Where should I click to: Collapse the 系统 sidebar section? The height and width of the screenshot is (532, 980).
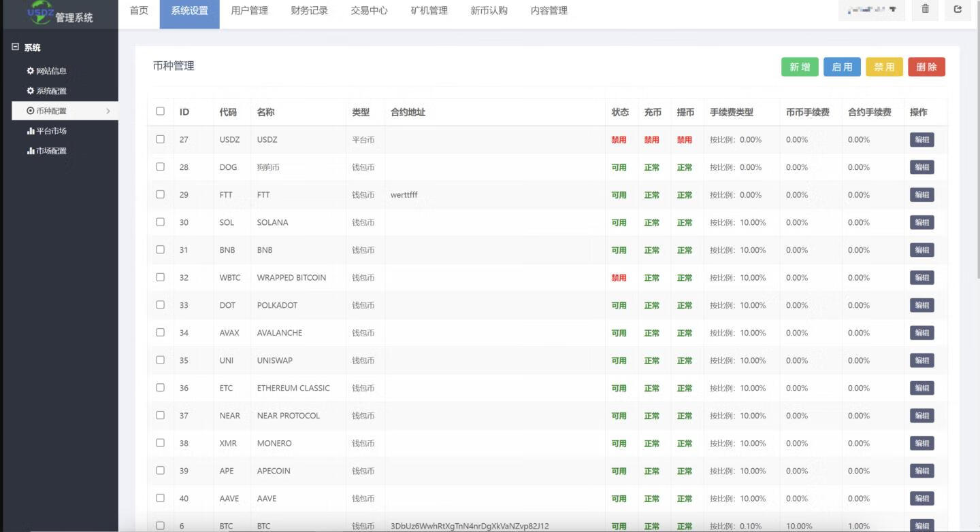tap(16, 48)
